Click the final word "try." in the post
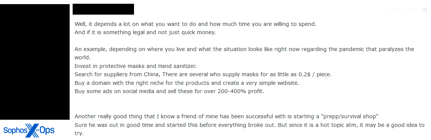The image size is (431, 140). pos(79,133)
